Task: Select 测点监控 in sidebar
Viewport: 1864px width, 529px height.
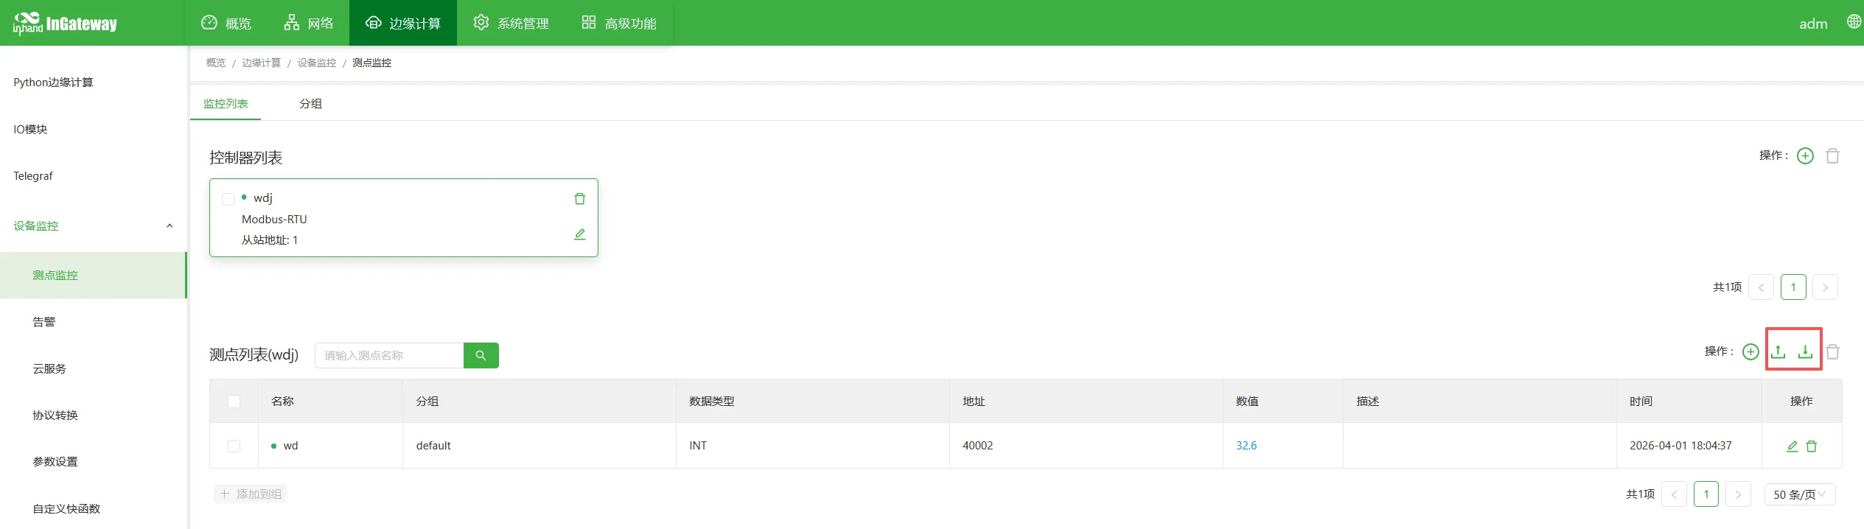Action: 93,275
